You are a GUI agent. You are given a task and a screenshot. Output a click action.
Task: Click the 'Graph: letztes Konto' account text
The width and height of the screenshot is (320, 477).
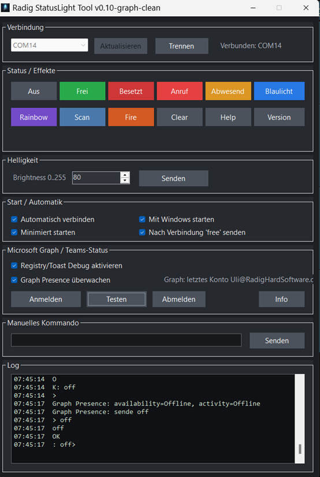click(x=239, y=280)
